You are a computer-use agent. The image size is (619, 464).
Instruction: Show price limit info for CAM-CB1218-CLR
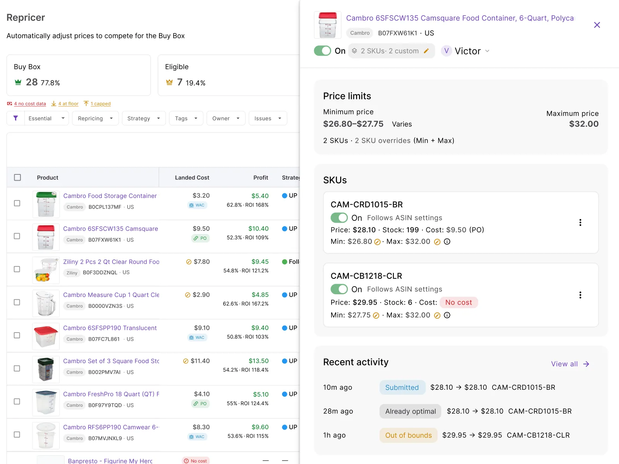tap(447, 315)
